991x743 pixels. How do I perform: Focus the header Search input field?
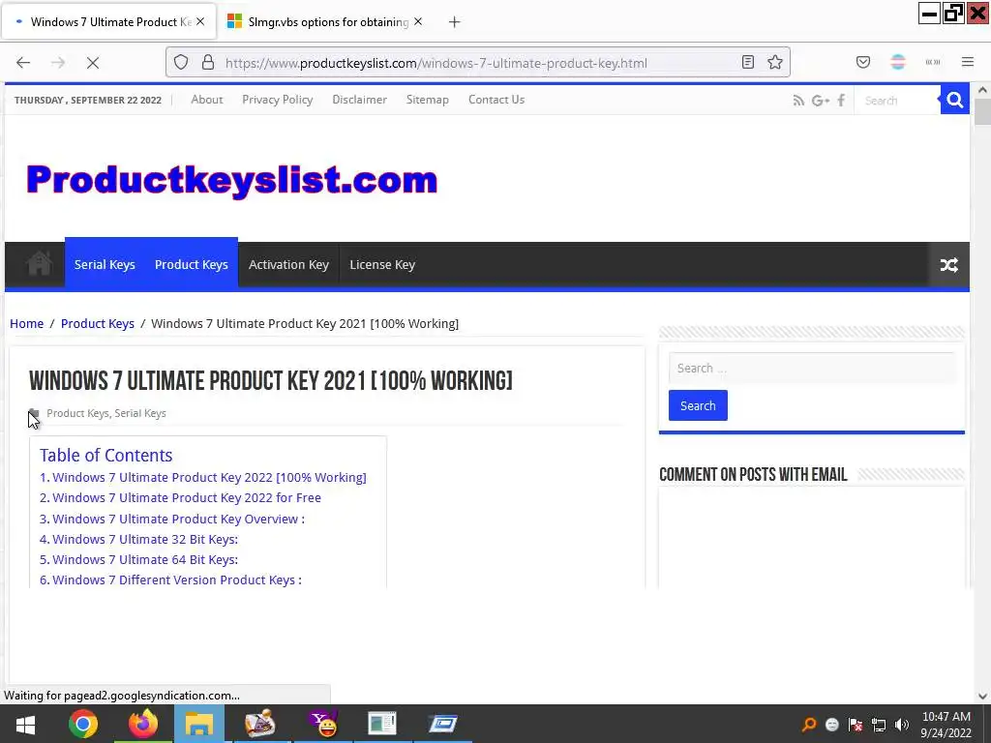click(x=897, y=101)
